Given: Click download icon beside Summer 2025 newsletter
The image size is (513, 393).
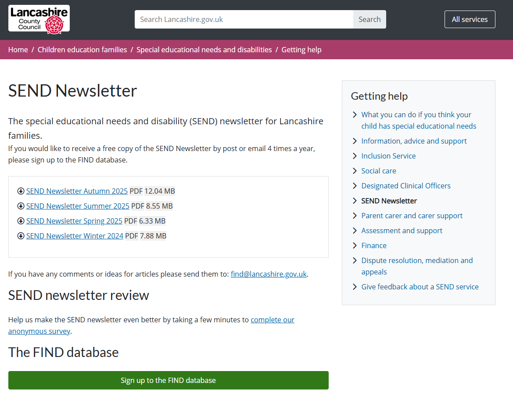Looking at the screenshot, I should [21, 206].
